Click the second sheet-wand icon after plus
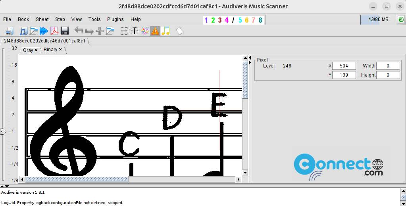The width and height of the screenshot is (406, 206). click(110, 31)
